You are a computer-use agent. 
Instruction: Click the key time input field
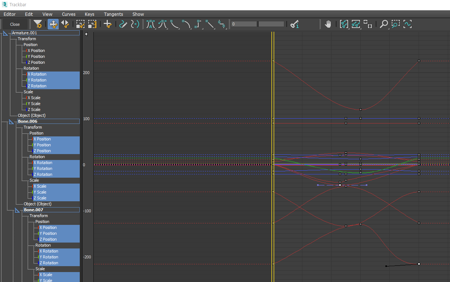244,24
